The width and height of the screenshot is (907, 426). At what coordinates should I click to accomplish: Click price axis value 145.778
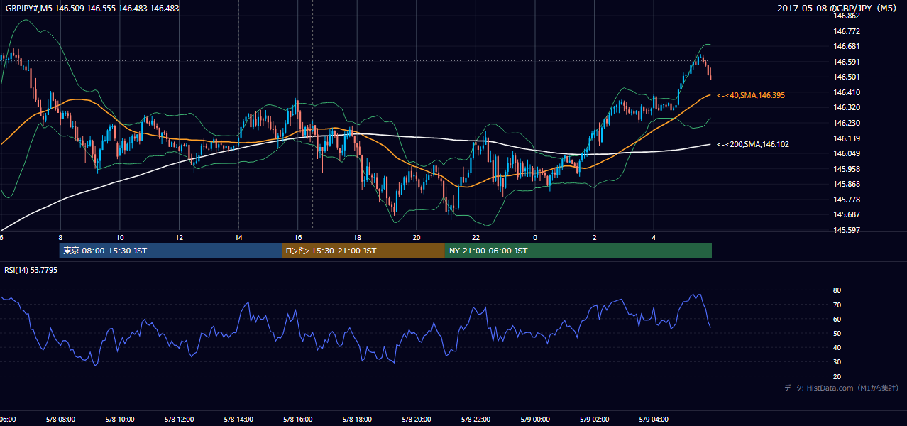point(847,200)
